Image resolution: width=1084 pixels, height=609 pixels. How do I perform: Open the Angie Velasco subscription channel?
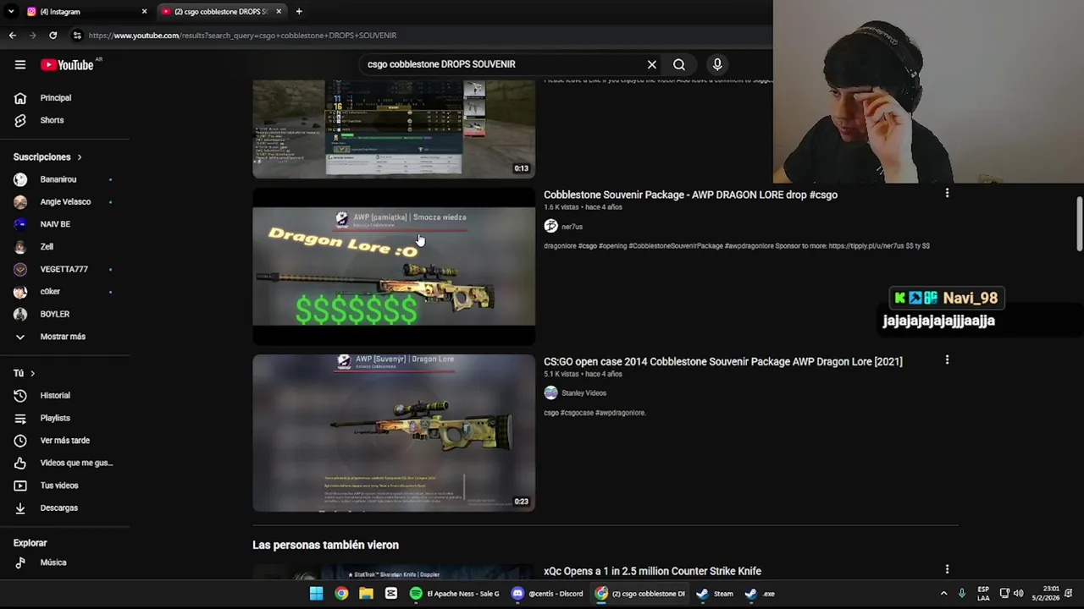click(x=65, y=202)
